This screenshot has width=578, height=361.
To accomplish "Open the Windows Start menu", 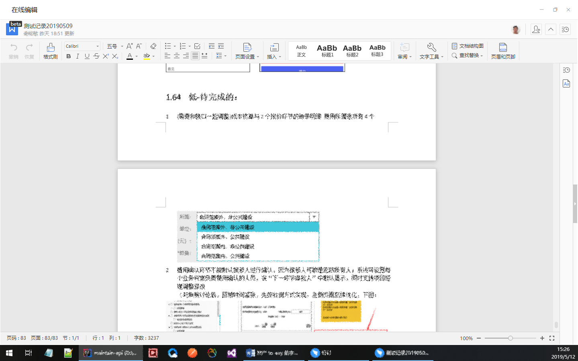I will [x=9, y=353].
